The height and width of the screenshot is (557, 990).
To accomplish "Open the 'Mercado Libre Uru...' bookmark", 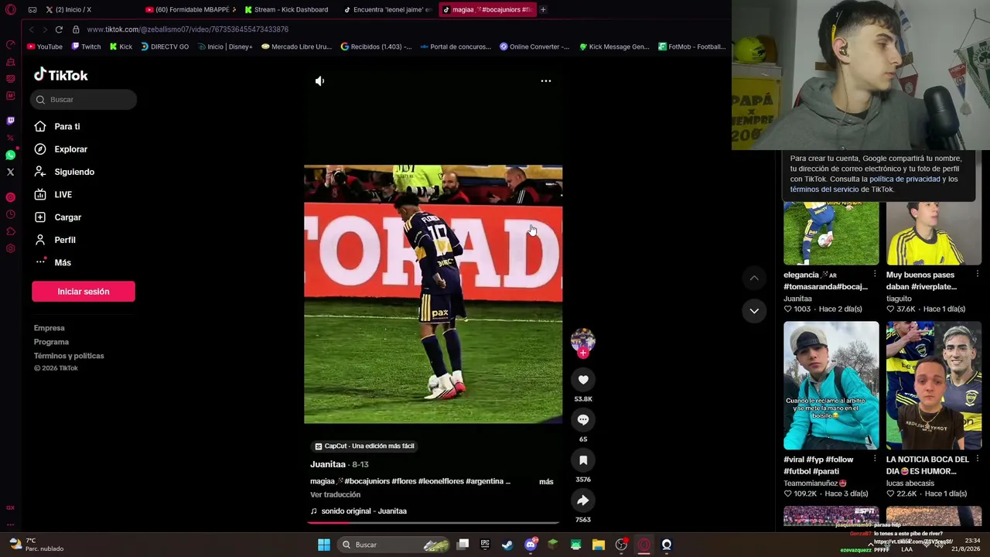I will point(296,46).
